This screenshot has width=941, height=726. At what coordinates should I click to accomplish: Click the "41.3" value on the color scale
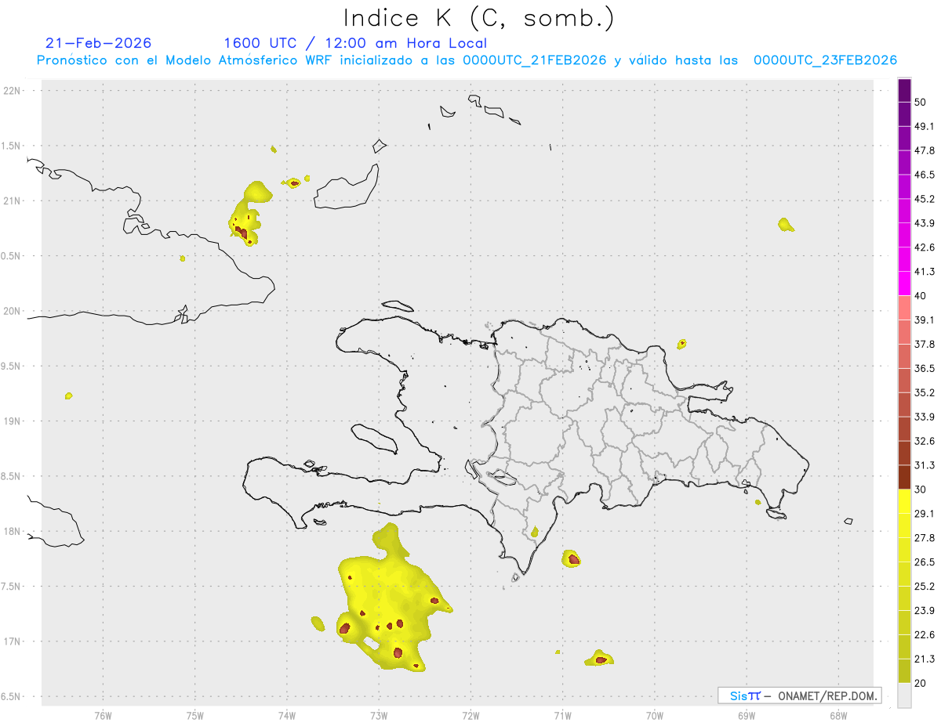[925, 272]
